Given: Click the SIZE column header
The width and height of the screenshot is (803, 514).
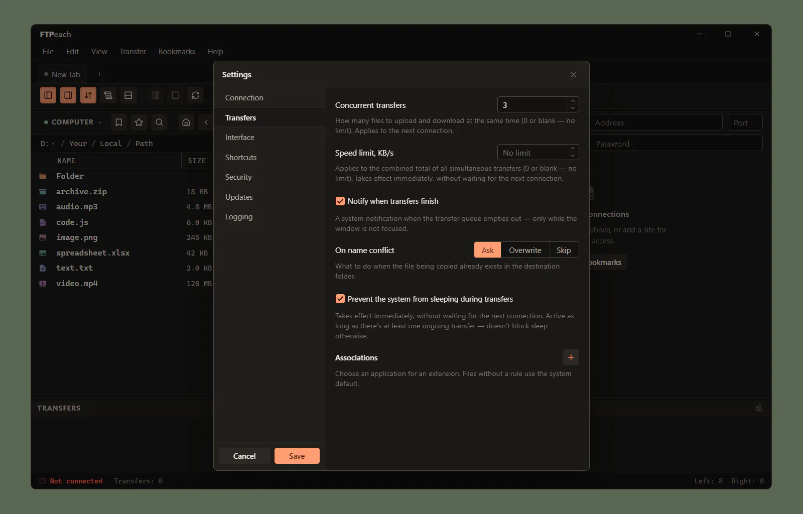Looking at the screenshot, I should coord(197,161).
